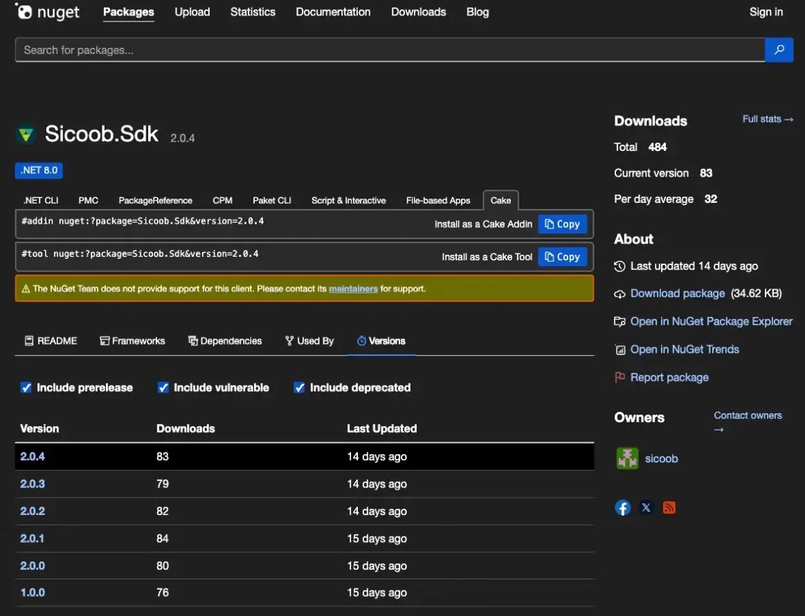805x616 pixels.
Task: Select the PackageReference tab
Action: point(156,200)
